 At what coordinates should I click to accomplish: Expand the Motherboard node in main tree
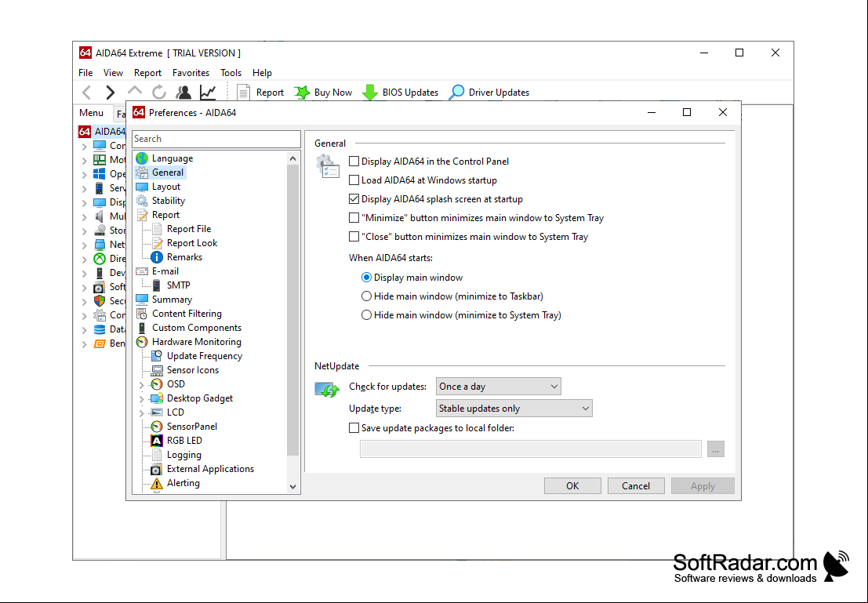[x=84, y=160]
